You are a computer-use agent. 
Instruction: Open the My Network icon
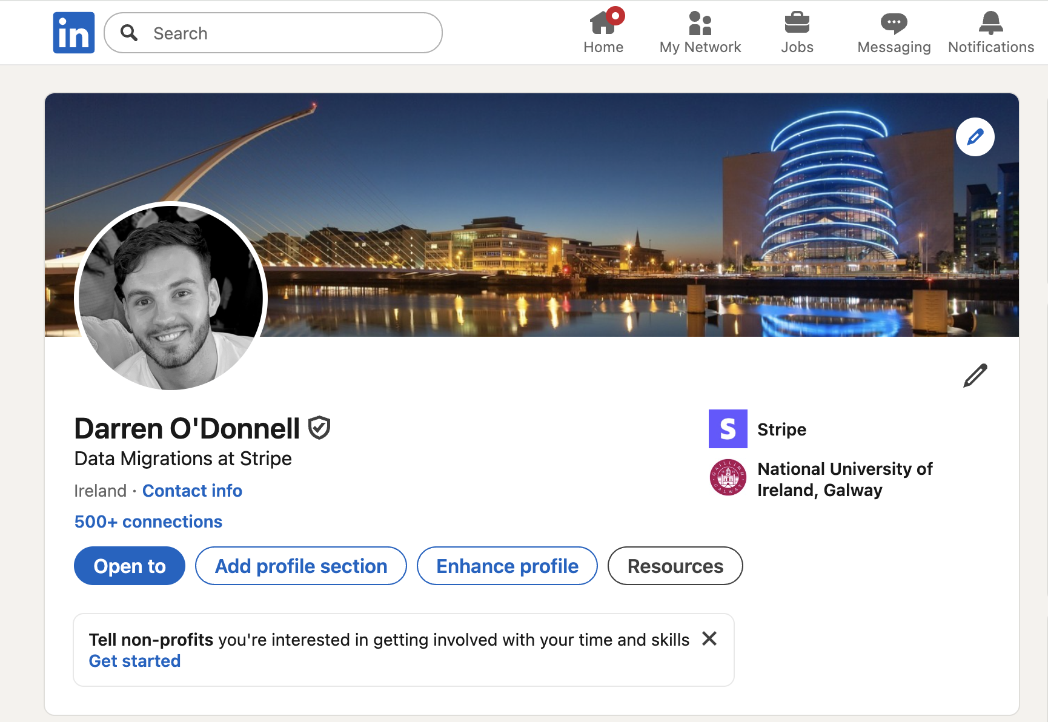700,24
